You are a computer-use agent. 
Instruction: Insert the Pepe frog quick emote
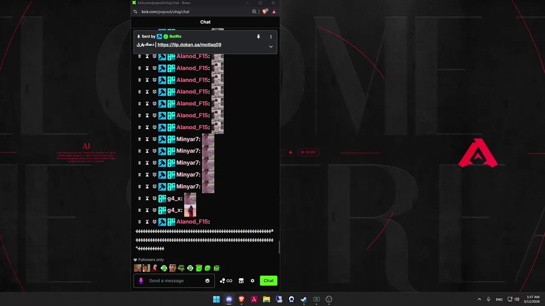tap(181, 268)
